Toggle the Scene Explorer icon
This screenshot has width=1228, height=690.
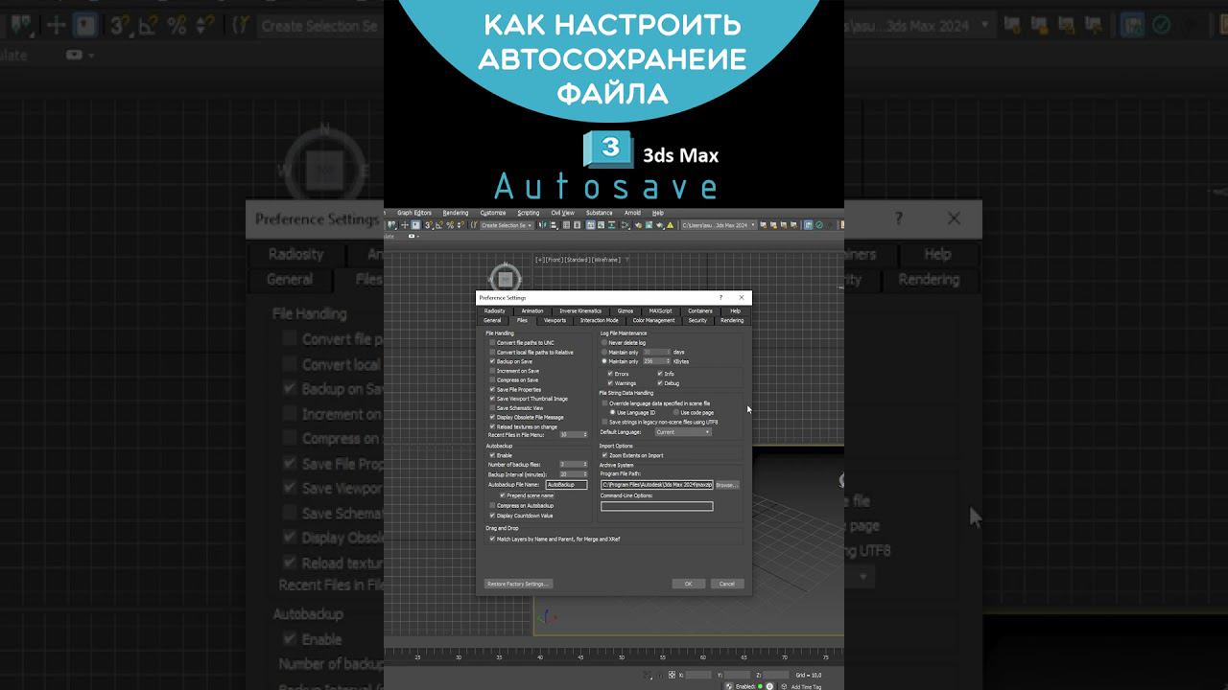click(x=566, y=225)
